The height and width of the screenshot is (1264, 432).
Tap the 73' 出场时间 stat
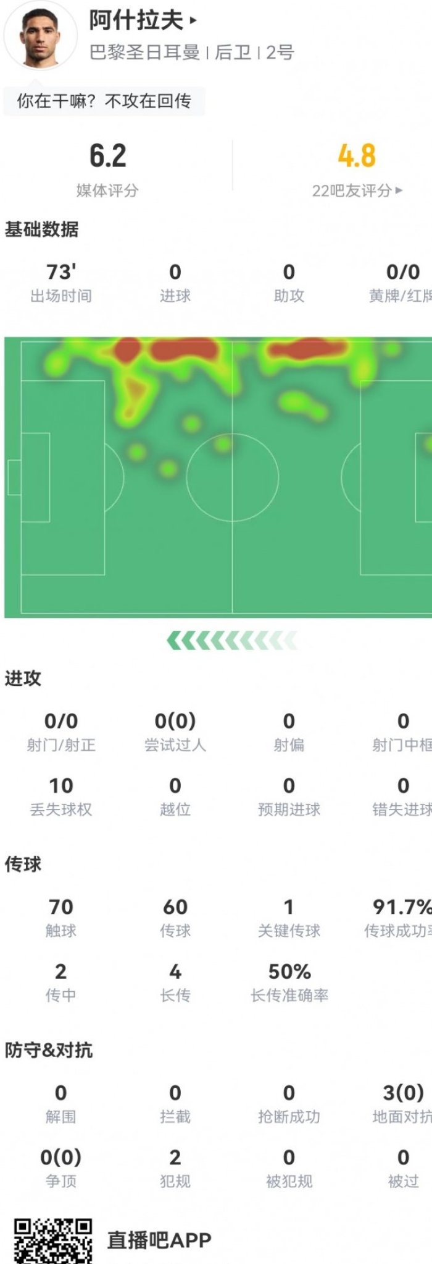(61, 283)
